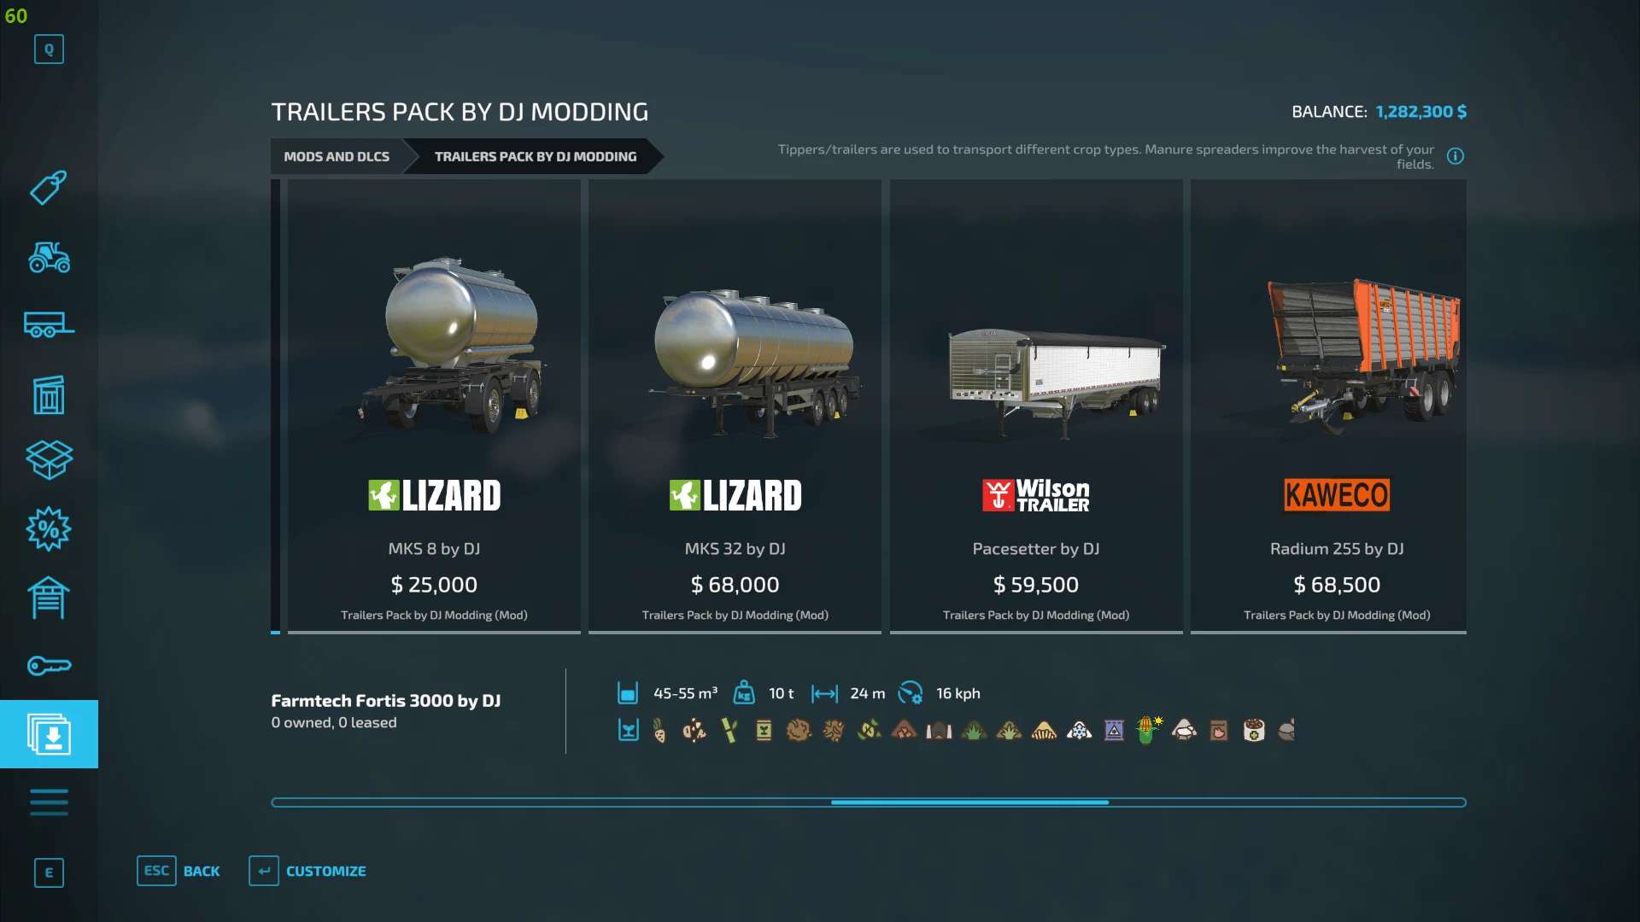Screen dimensions: 1640x922
Task: Open the tractors vehicle category
Action: (49, 257)
